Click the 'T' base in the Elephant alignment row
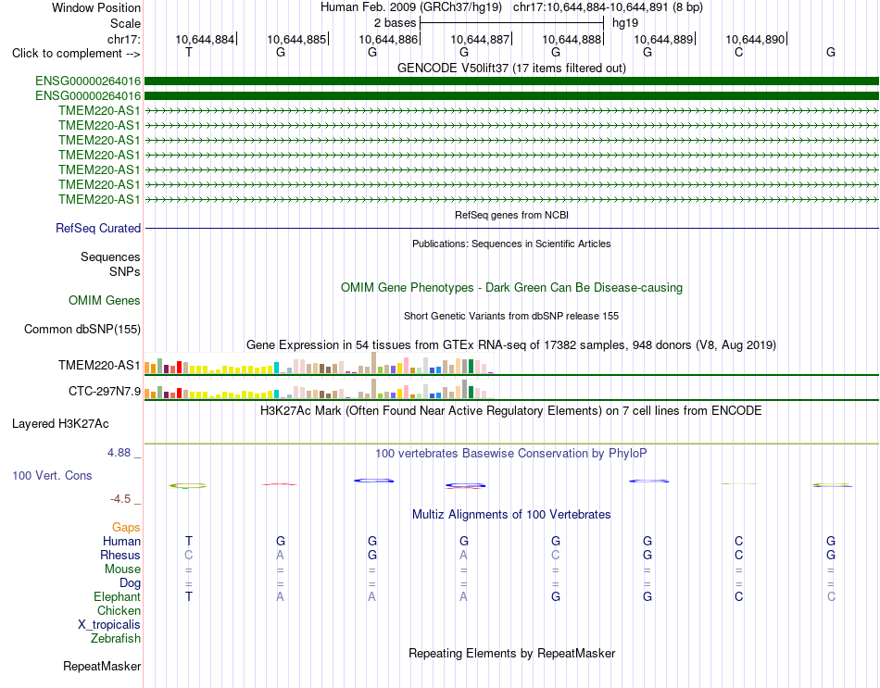Viewport: 880px width, 688px height. 189,596
